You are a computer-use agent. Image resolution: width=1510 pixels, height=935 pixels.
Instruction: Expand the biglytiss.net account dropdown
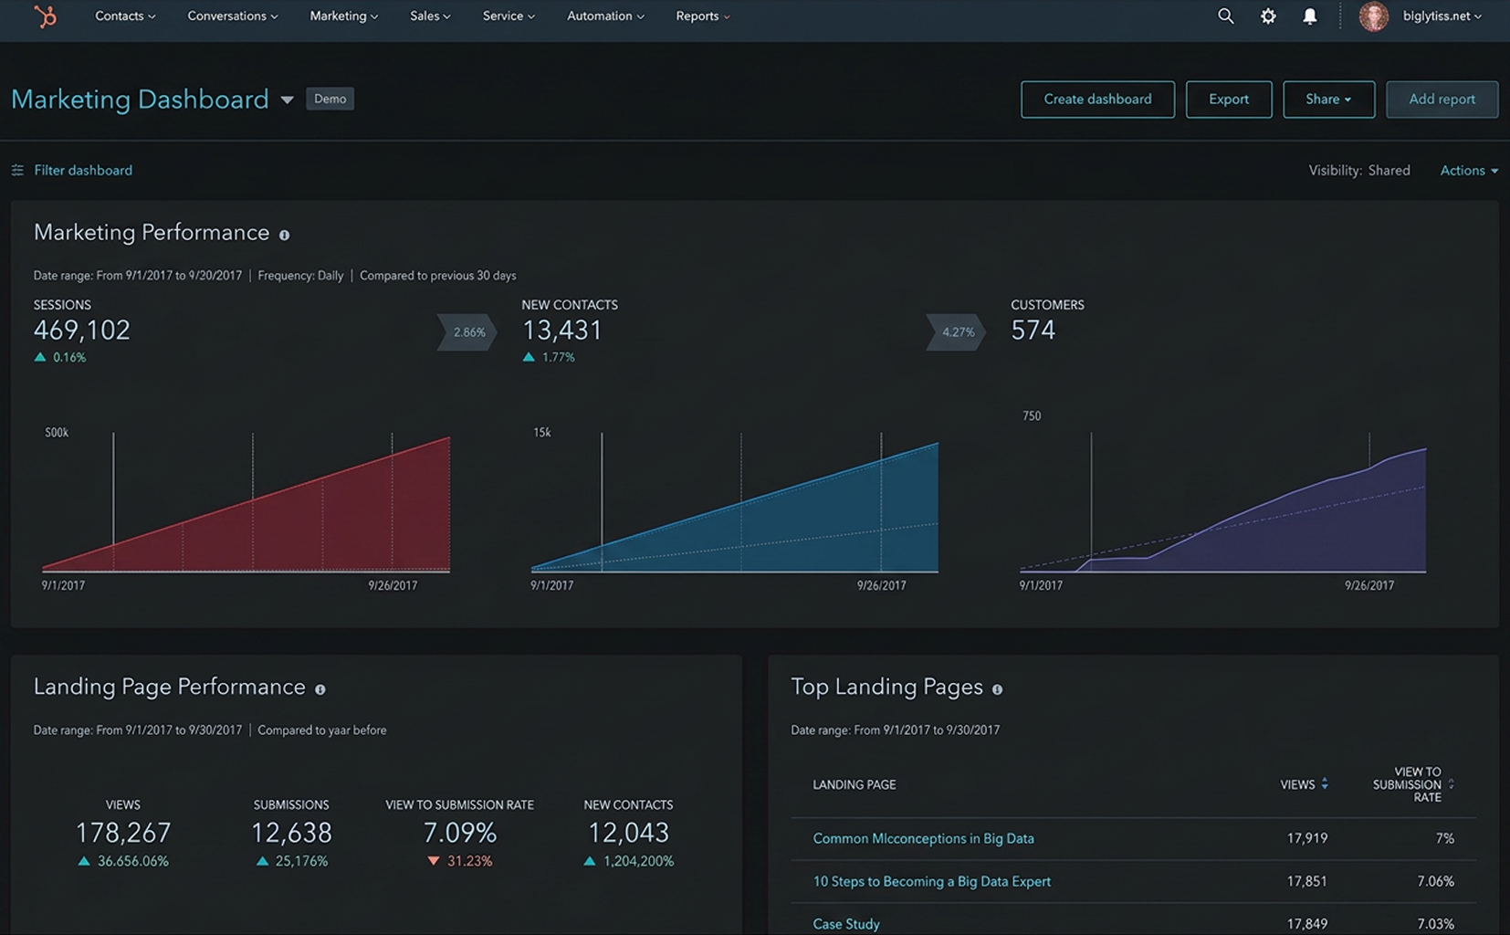click(x=1442, y=16)
